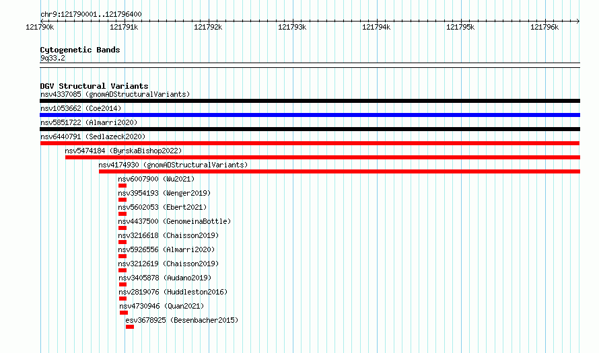Image resolution: width=599 pixels, height=353 pixels.
Task: Click the 121793k ruler tick label
Action: click(292, 27)
